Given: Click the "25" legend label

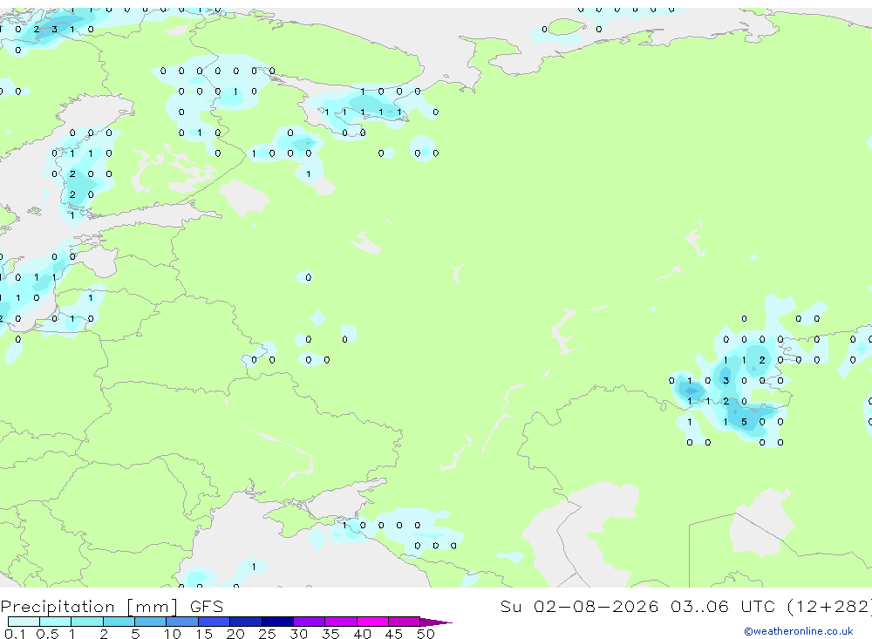Looking at the screenshot, I should [268, 634].
